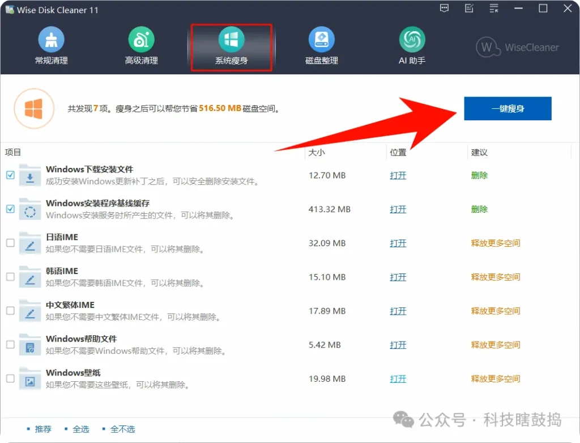Click the Windows下载安装文件 folder icon
The height and width of the screenshot is (443, 580).
(30, 176)
